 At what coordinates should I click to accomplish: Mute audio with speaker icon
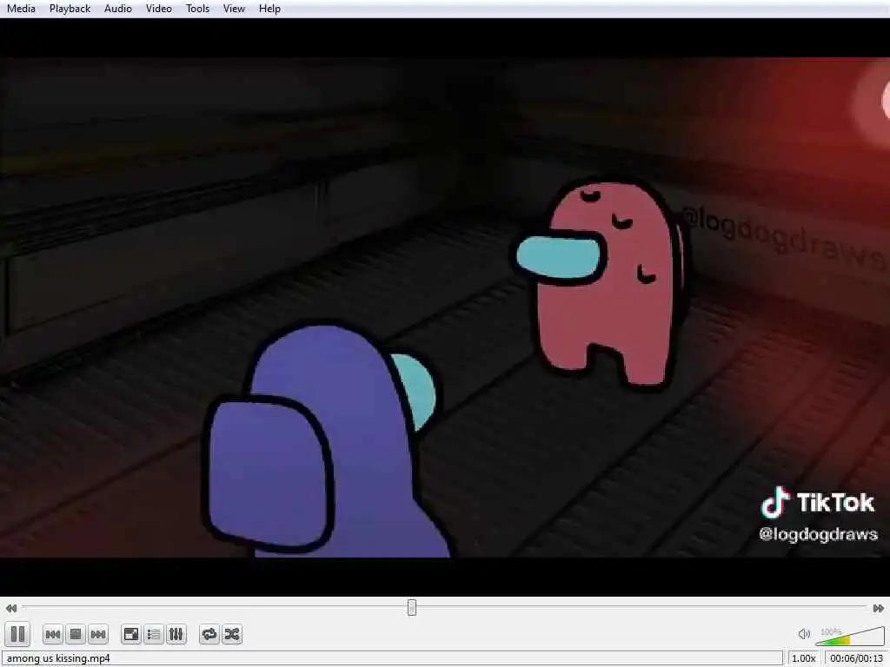point(804,634)
